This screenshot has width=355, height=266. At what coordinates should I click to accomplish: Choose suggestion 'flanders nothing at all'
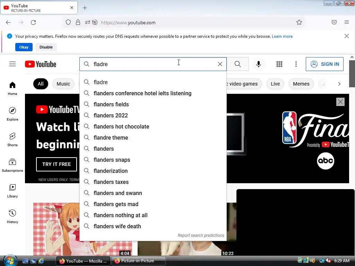click(x=153, y=215)
